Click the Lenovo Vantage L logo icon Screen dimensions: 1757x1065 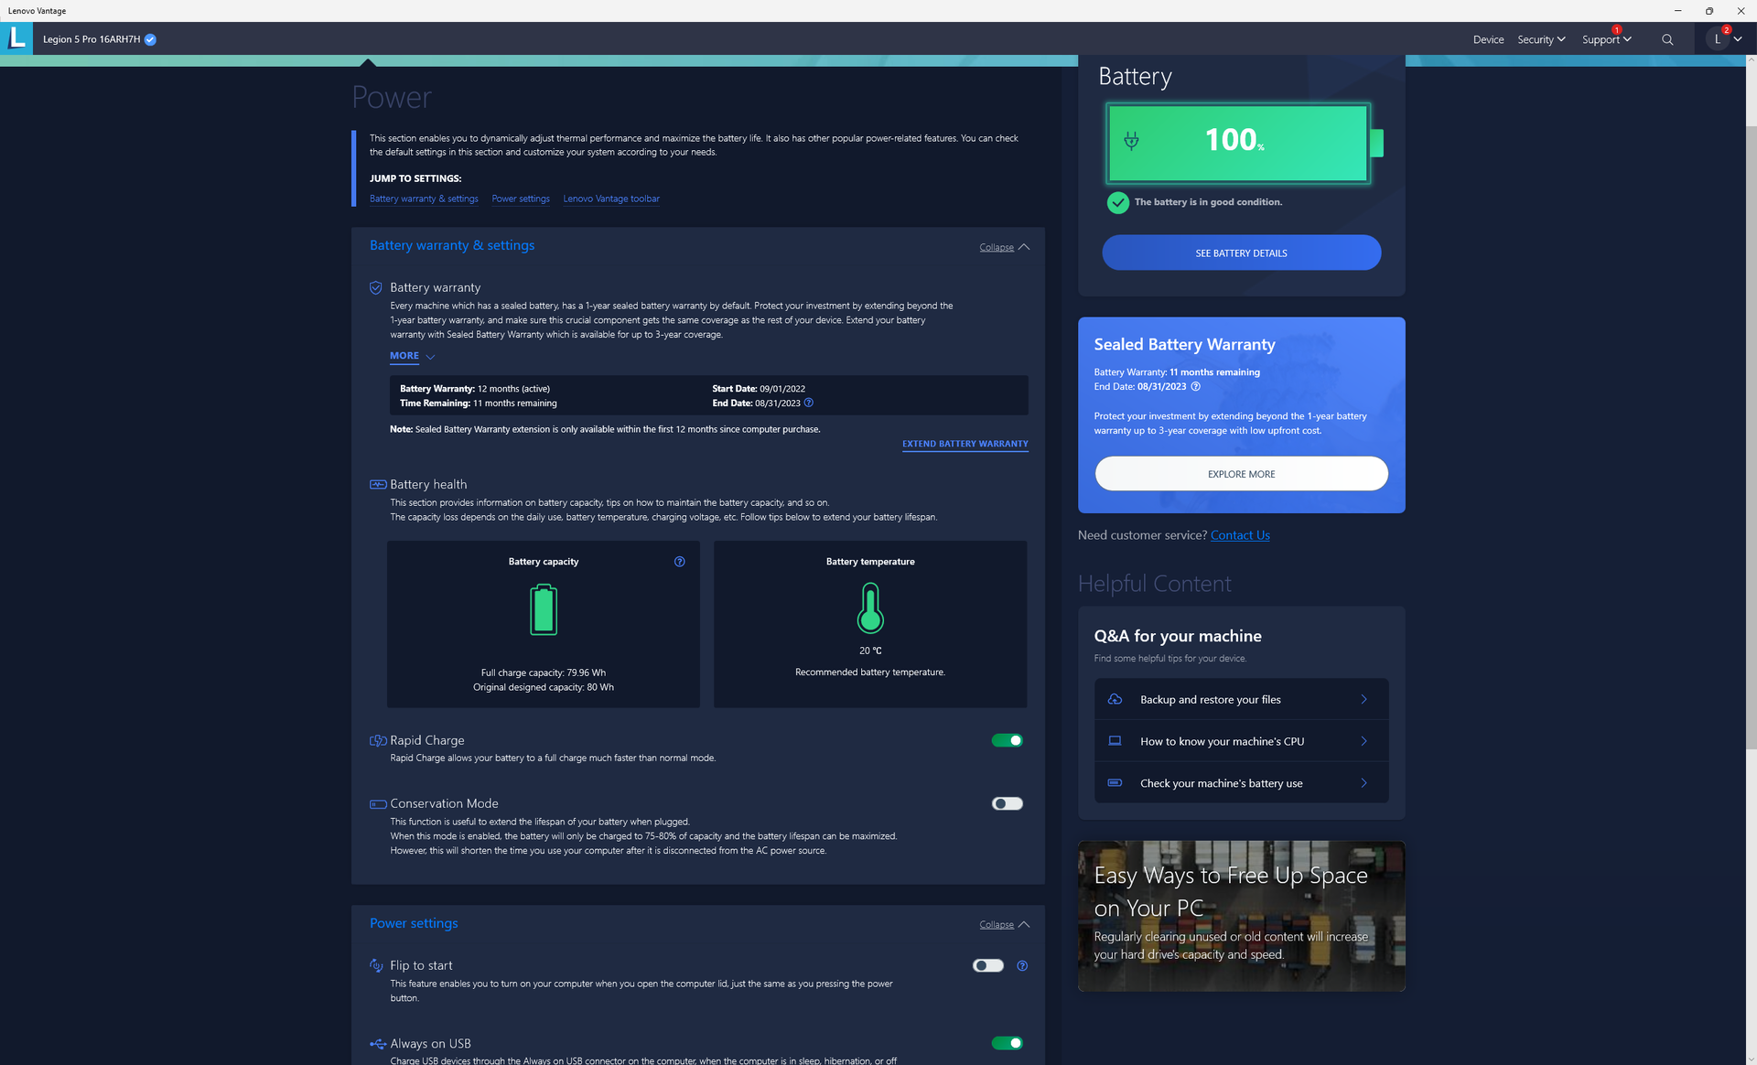point(16,38)
